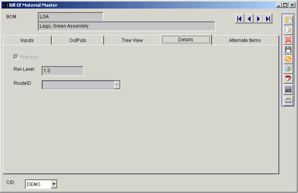The height and width of the screenshot is (193, 298).
Task: Toggle the Phantom checkbox
Action: coord(16,57)
